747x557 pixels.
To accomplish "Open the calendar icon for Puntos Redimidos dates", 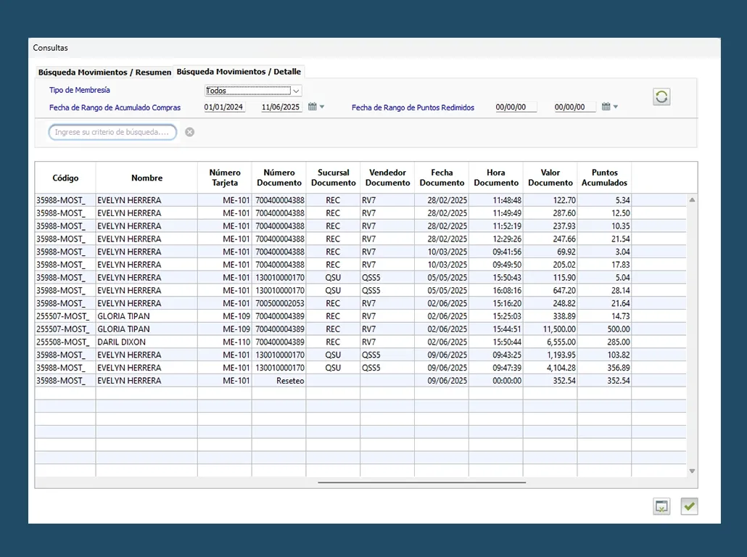I will click(x=606, y=107).
